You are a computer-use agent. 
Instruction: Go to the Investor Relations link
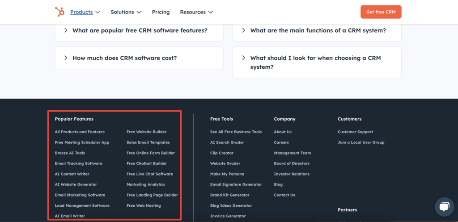click(x=292, y=174)
